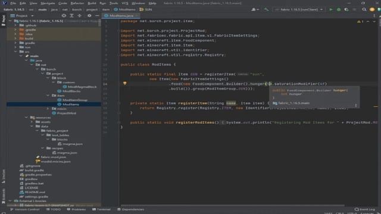Go to previous highlighted error arrow

click(x=368, y=21)
